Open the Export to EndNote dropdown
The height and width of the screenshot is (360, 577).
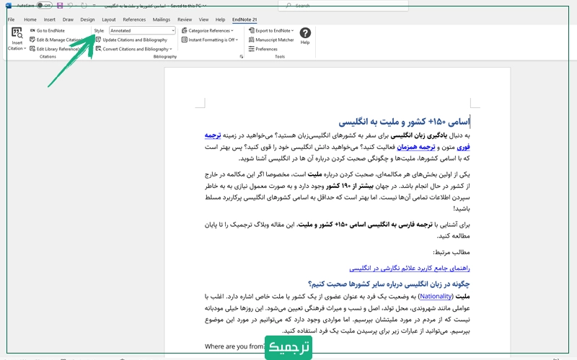tap(271, 30)
